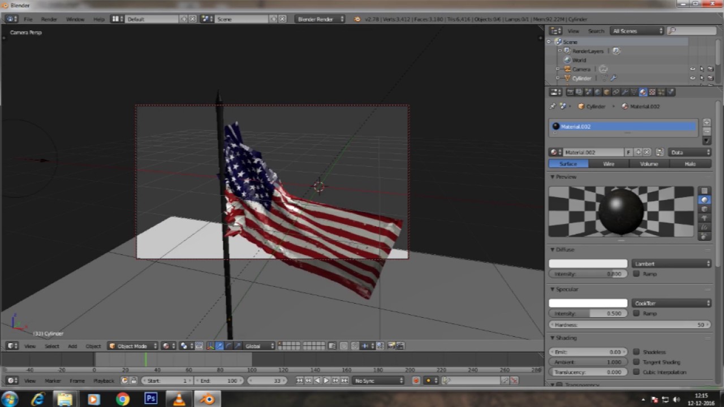The height and width of the screenshot is (407, 724).
Task: Open the Mesh Data triangle tab
Action: pos(634,92)
